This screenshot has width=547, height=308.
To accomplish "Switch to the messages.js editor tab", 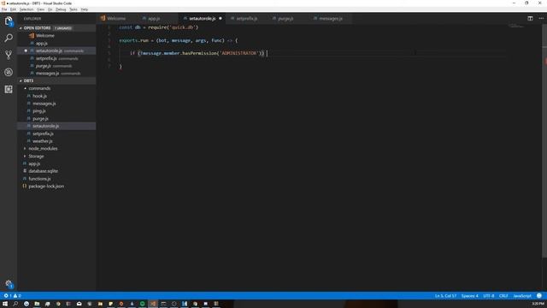I will click(331, 18).
